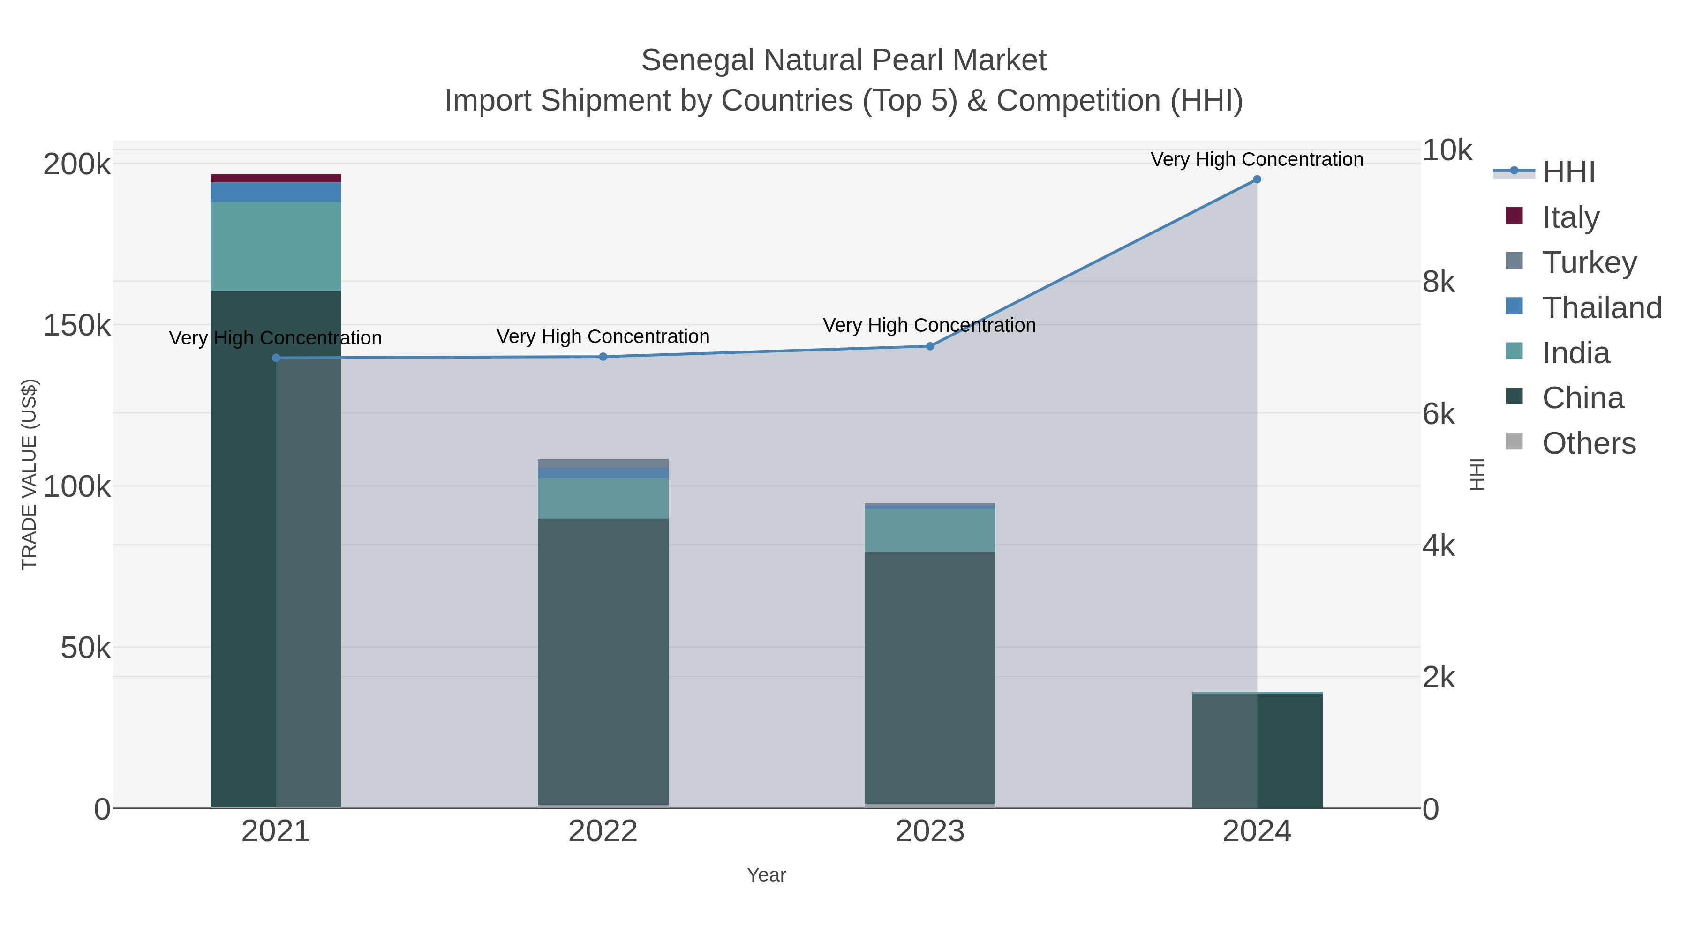The height and width of the screenshot is (949, 1688).
Task: Click the vertical 'HHI' right axis title
Action: click(x=1477, y=474)
